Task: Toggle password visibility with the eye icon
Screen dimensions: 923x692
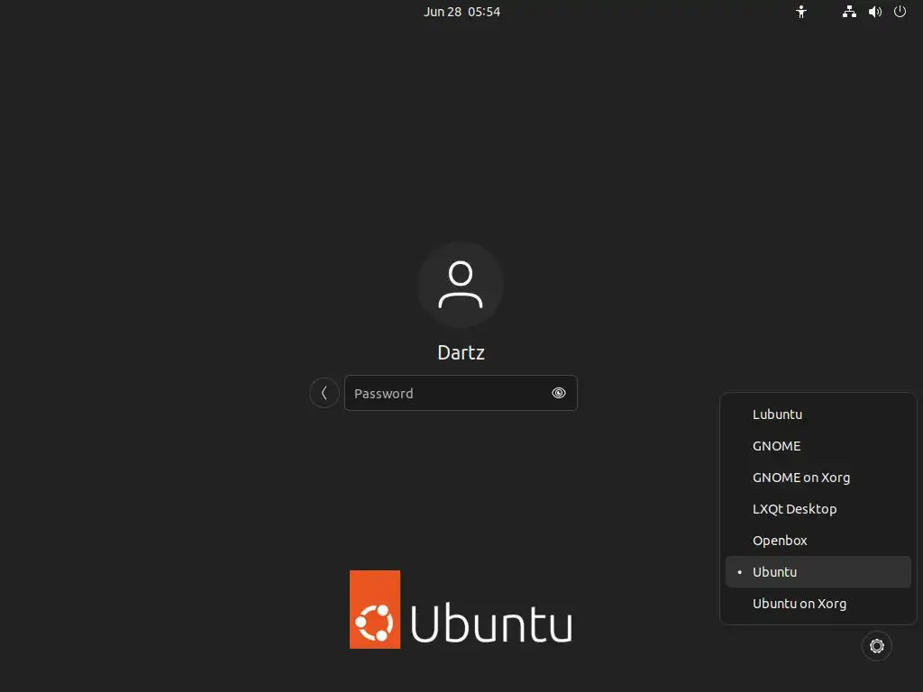Action: 559,393
